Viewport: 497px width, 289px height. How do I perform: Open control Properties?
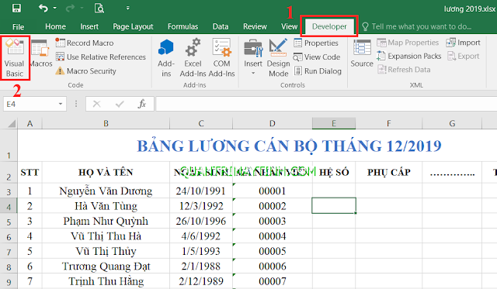(x=316, y=43)
